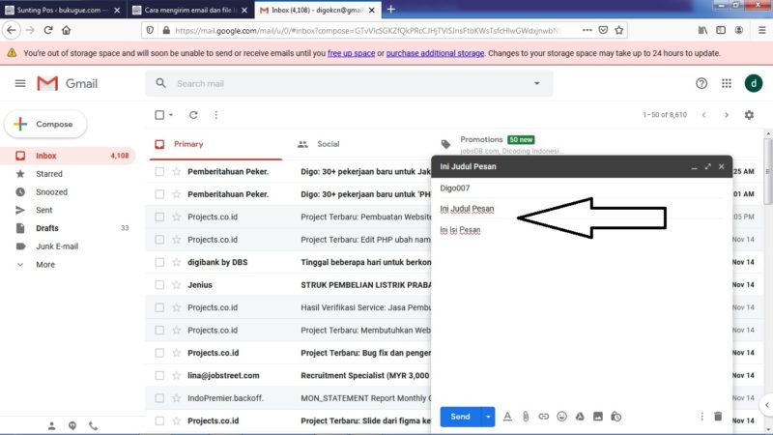Open compose more options menu
The width and height of the screenshot is (773, 435).
coord(702,417)
